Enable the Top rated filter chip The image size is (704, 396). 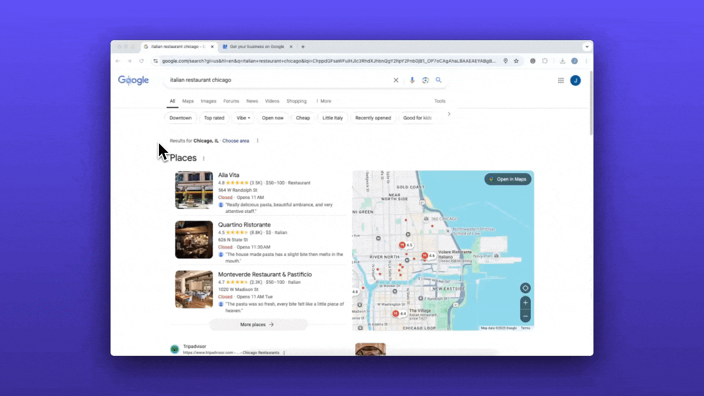[x=214, y=118]
